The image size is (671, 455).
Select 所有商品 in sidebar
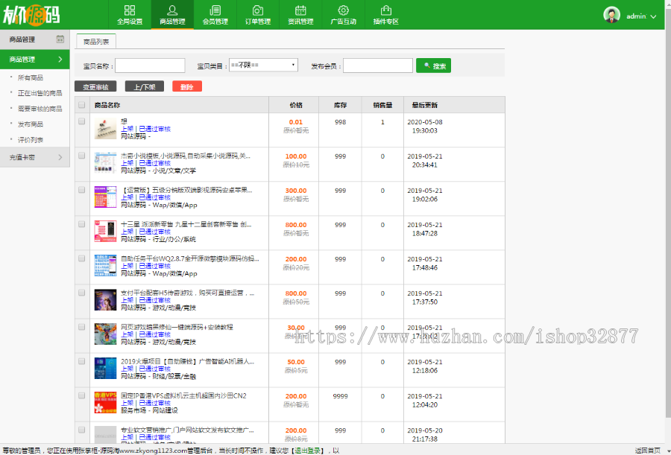31,77
